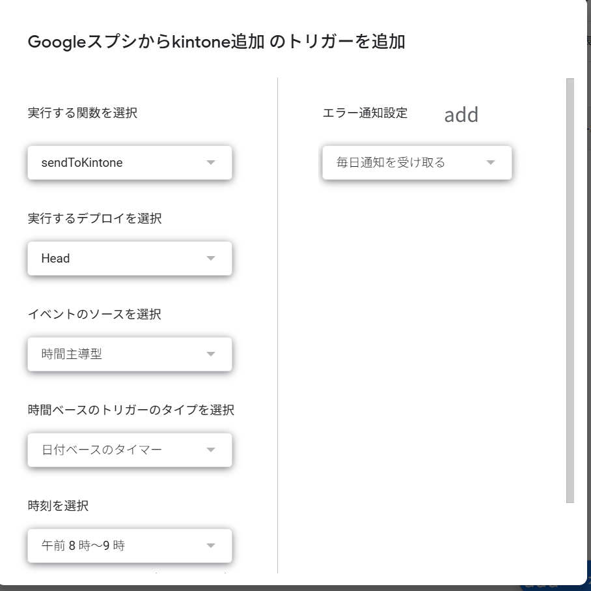Open the 毎日通知を受け取る notification selector
Screen dimensions: 591x591
point(417,163)
